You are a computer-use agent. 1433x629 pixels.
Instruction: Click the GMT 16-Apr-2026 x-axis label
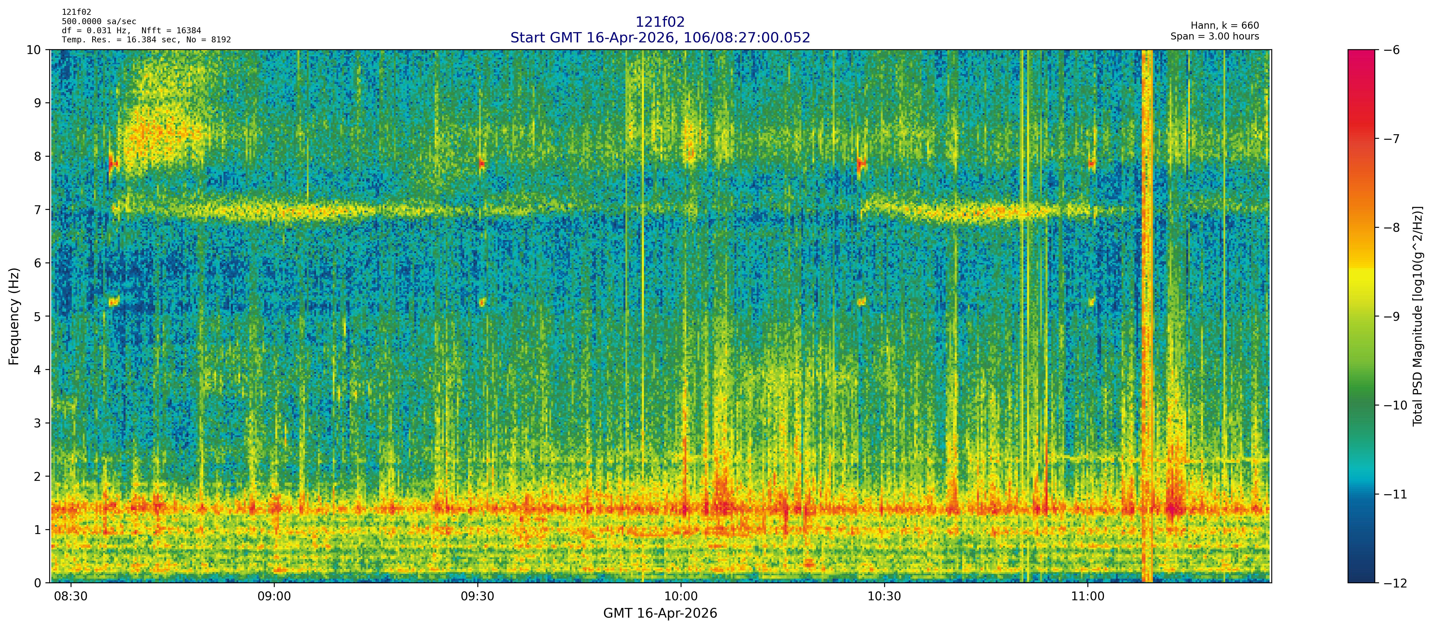pos(660,613)
